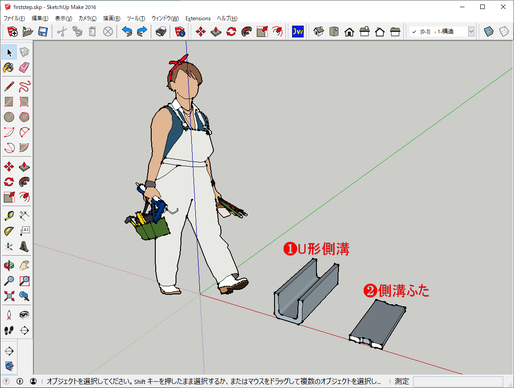Select the 3D Text tool

point(24,246)
